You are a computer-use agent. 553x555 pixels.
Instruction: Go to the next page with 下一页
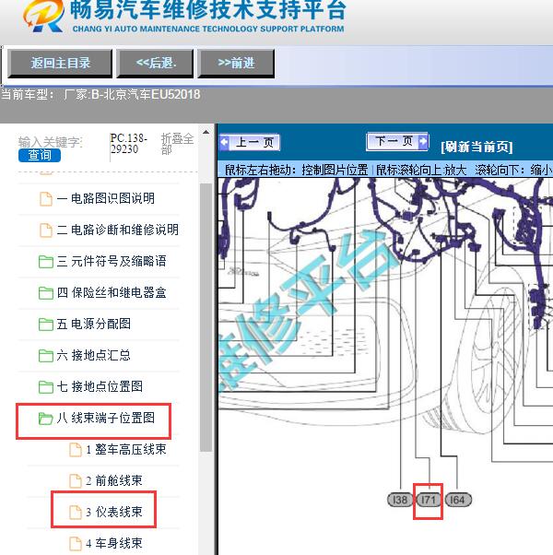tap(397, 142)
